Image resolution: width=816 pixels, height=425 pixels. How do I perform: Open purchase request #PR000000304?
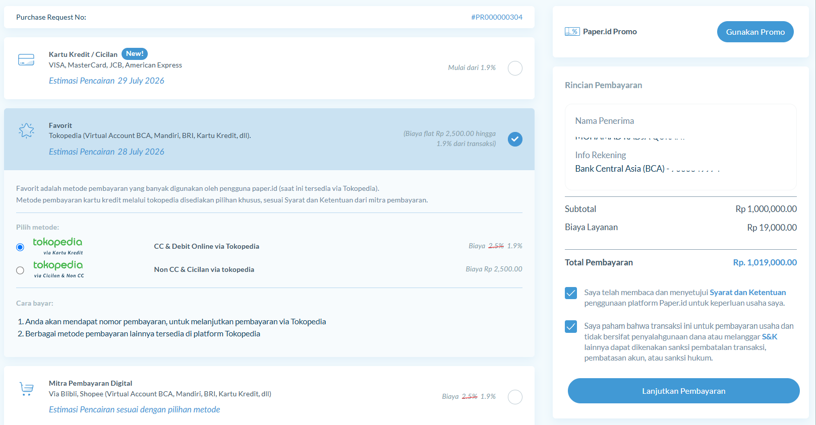point(497,17)
